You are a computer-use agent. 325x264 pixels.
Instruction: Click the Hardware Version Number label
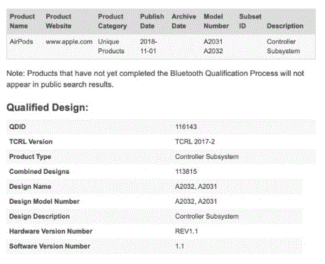point(50,231)
